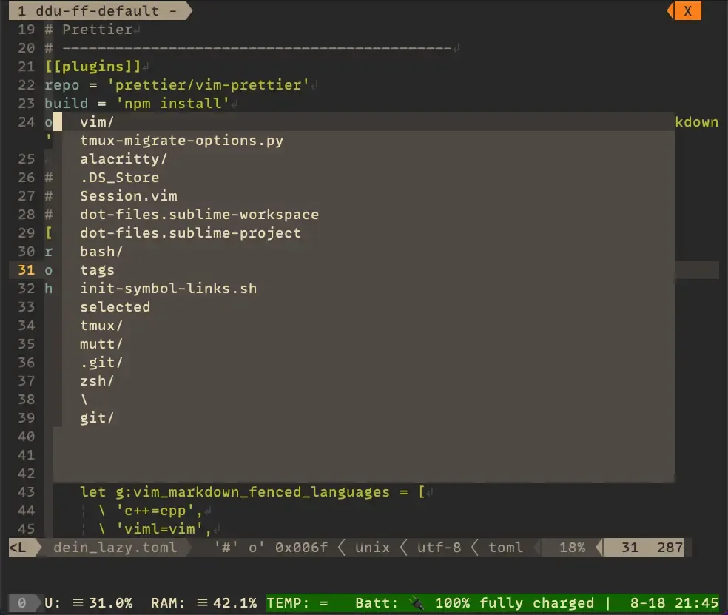Expand the .git/ directory
This screenshot has width=728, height=615.
(101, 363)
